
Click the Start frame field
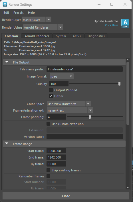[x=56, y=151]
